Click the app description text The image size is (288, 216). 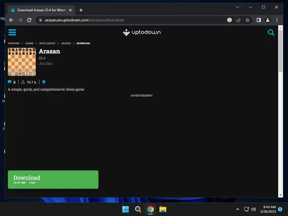point(46,89)
